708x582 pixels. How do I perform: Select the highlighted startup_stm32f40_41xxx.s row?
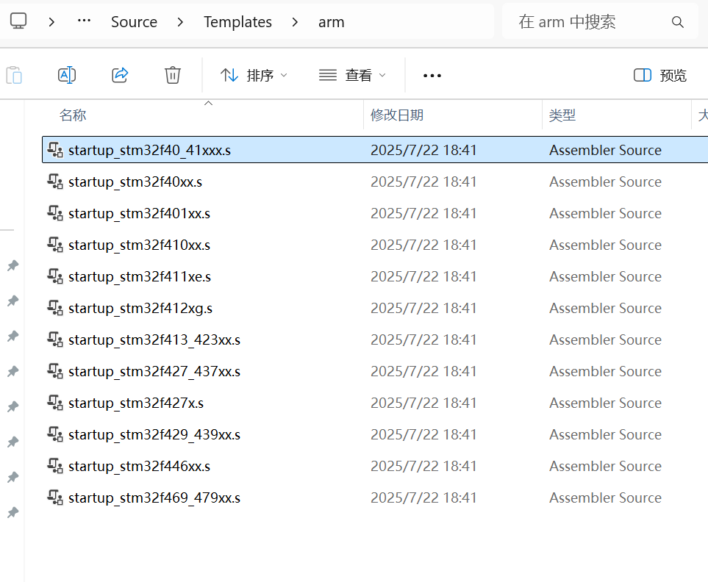coord(221,149)
